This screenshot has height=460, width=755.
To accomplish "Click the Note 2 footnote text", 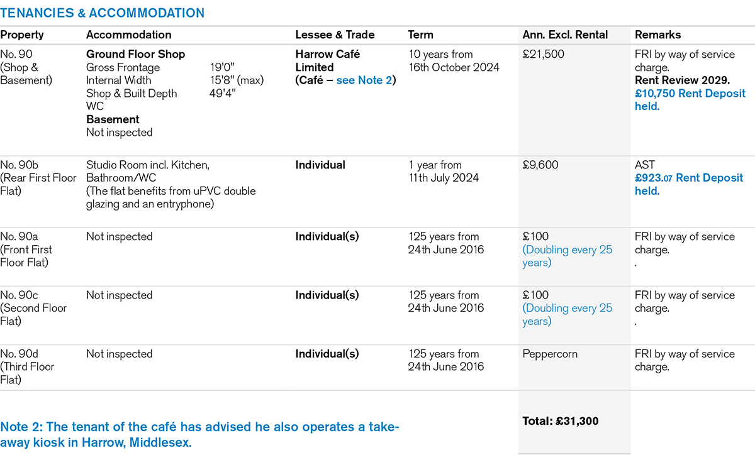I will 199,434.
